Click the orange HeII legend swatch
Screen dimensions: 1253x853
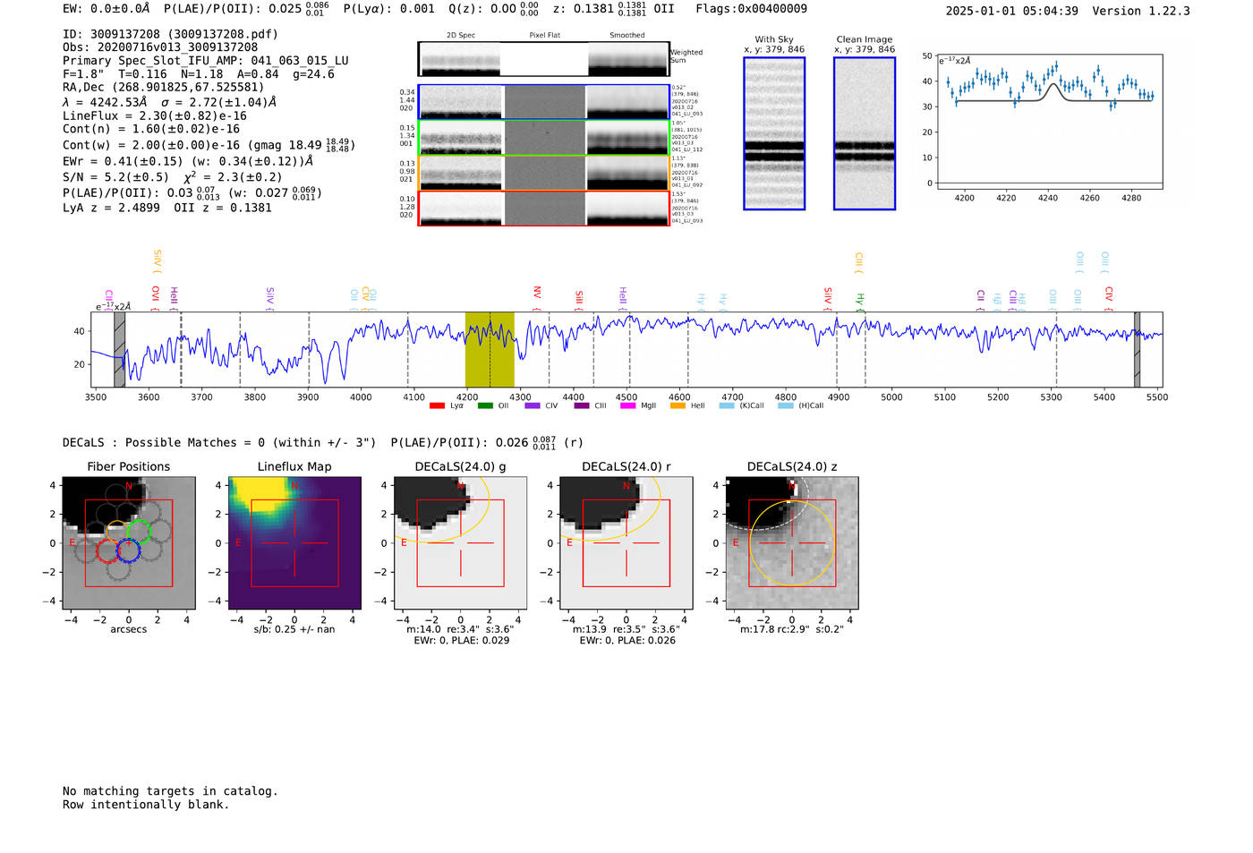678,405
